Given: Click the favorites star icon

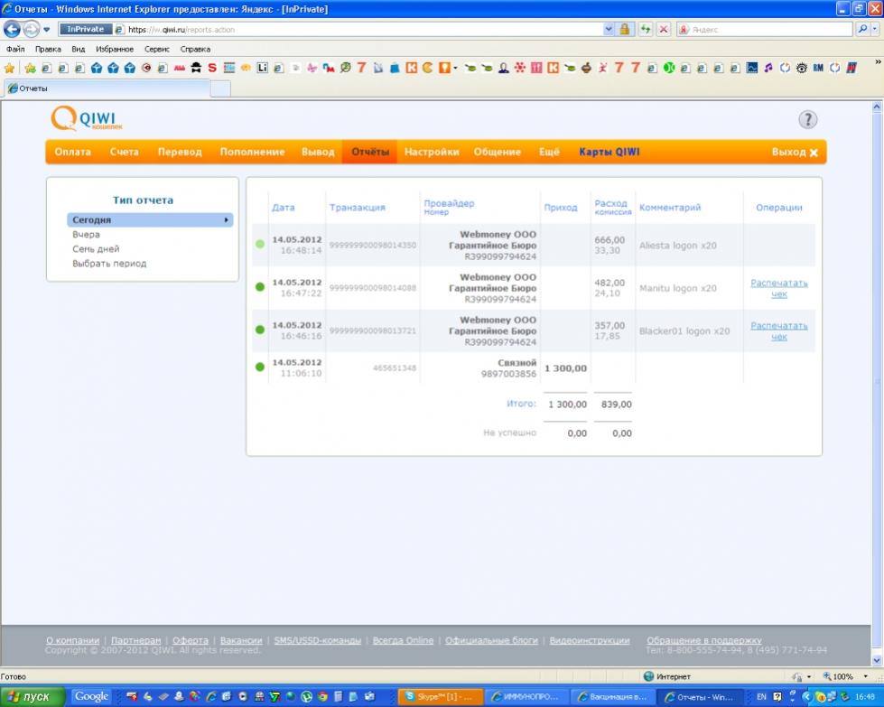Looking at the screenshot, I should pos(10,68).
